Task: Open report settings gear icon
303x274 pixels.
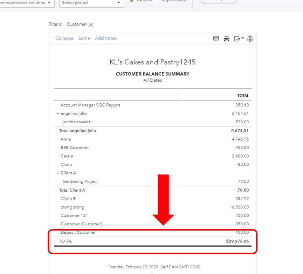Action: 250,39
